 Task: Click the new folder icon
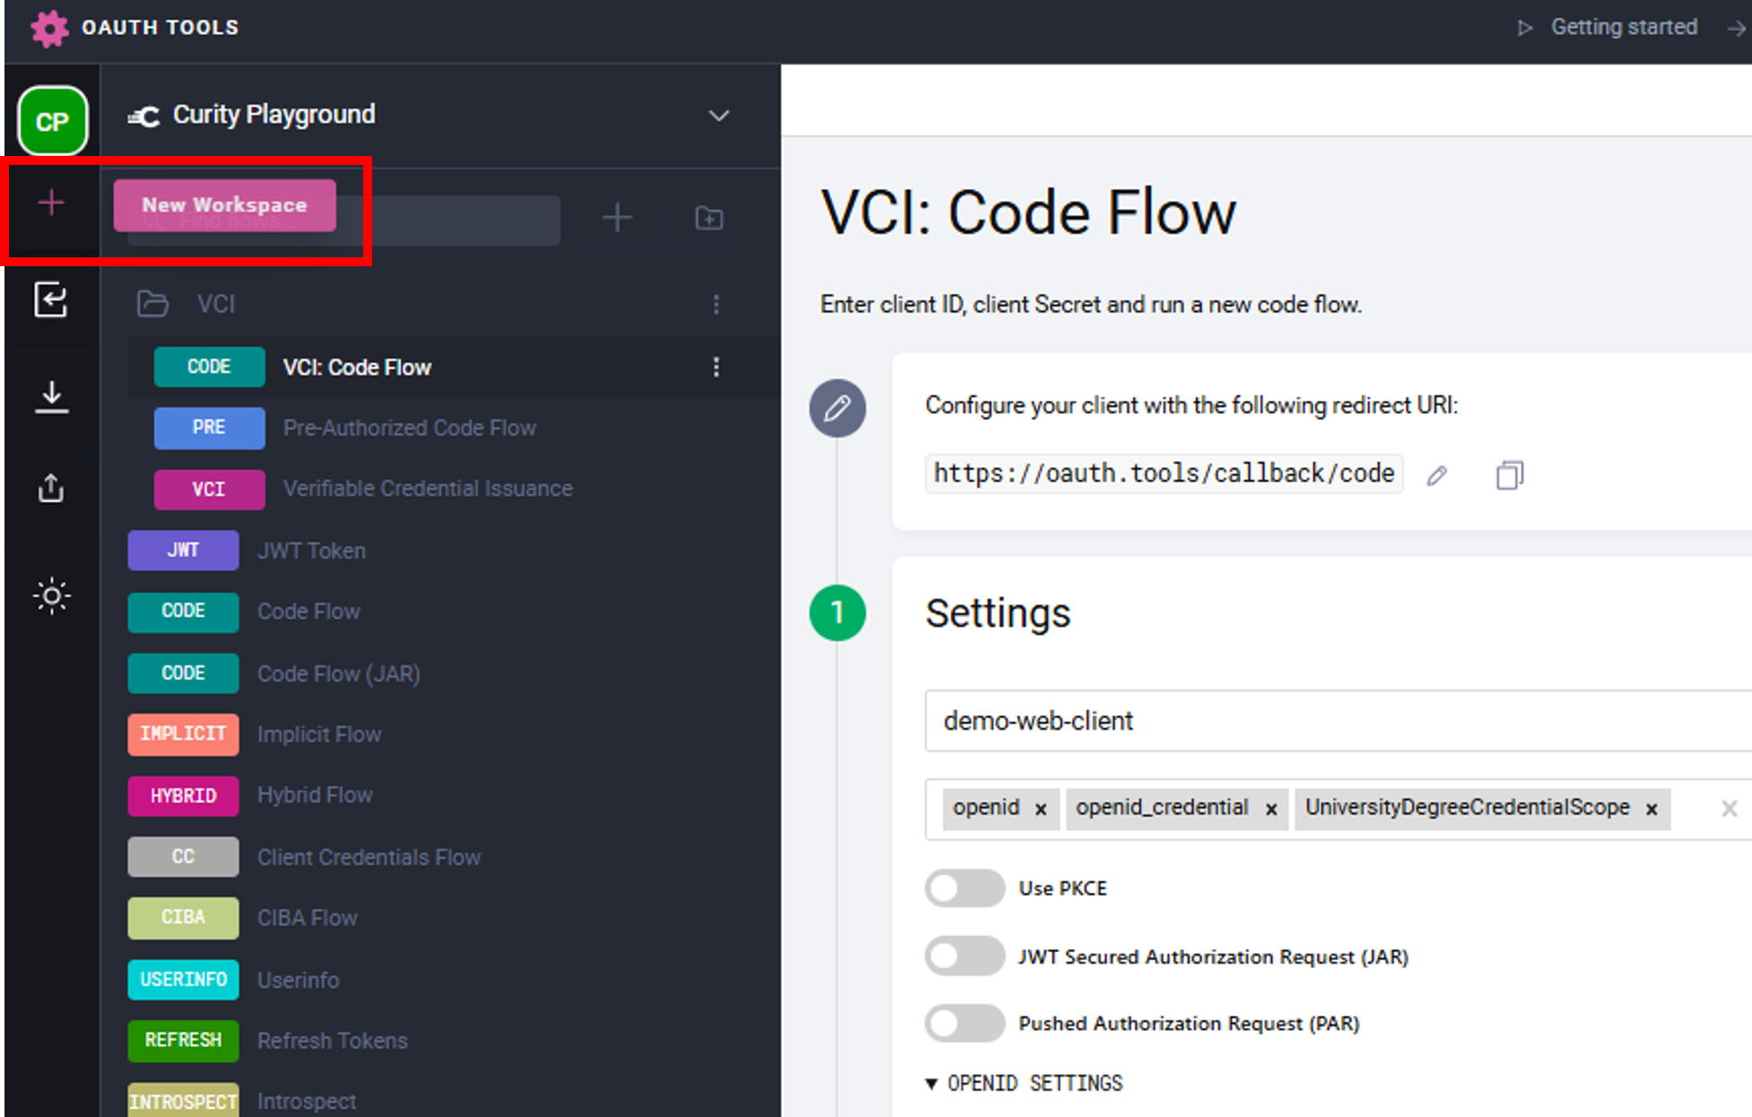click(709, 218)
